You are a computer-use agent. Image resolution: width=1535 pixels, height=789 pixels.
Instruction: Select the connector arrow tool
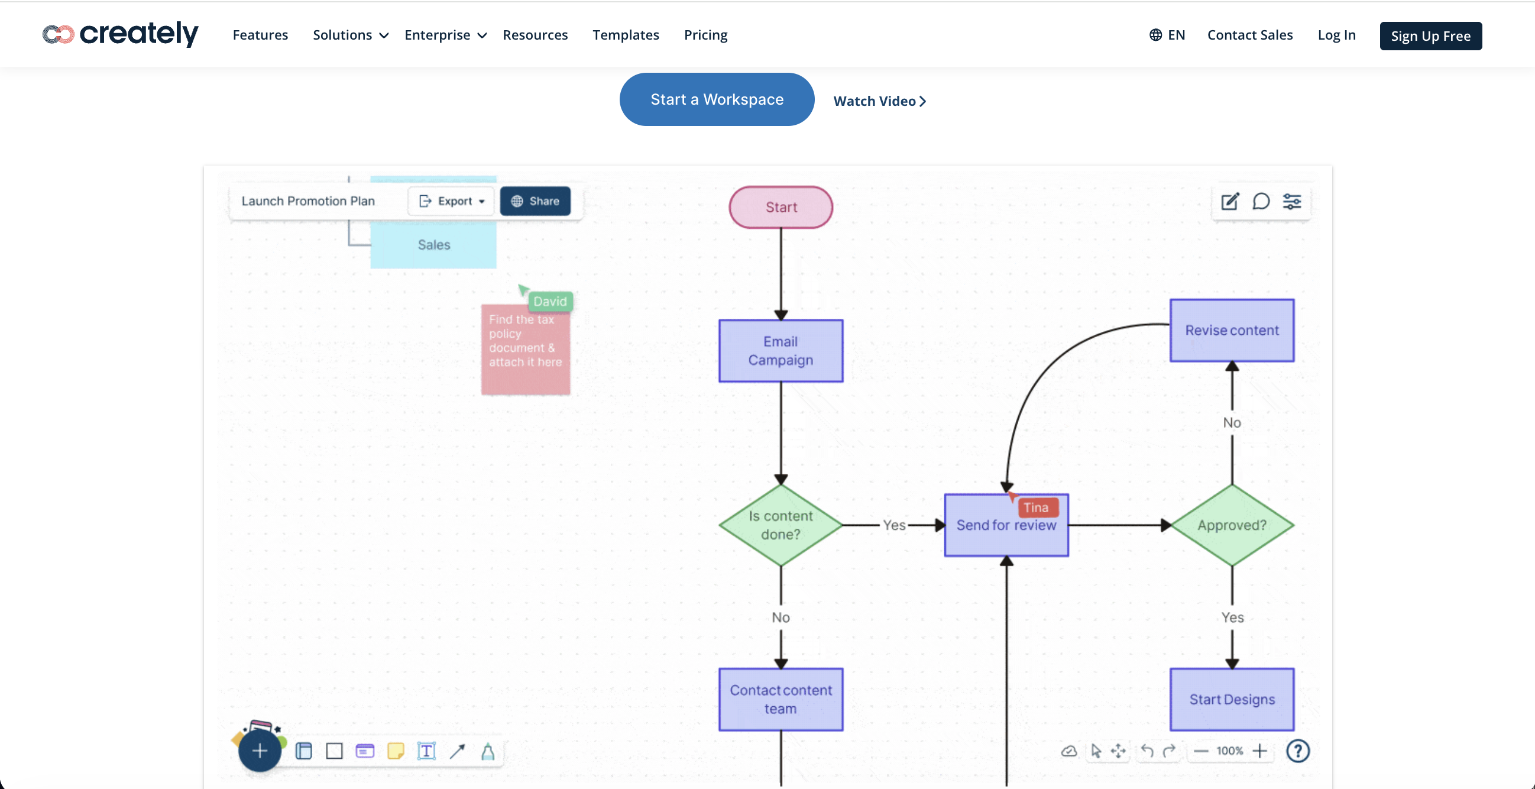458,752
